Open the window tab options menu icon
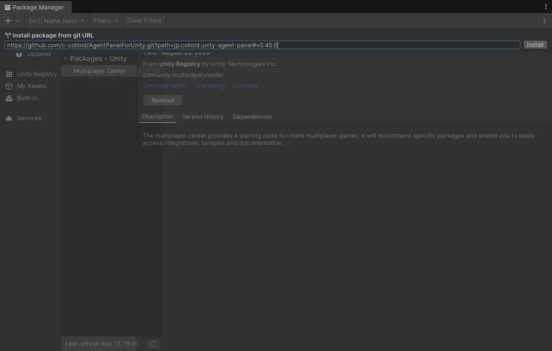 (545, 7)
